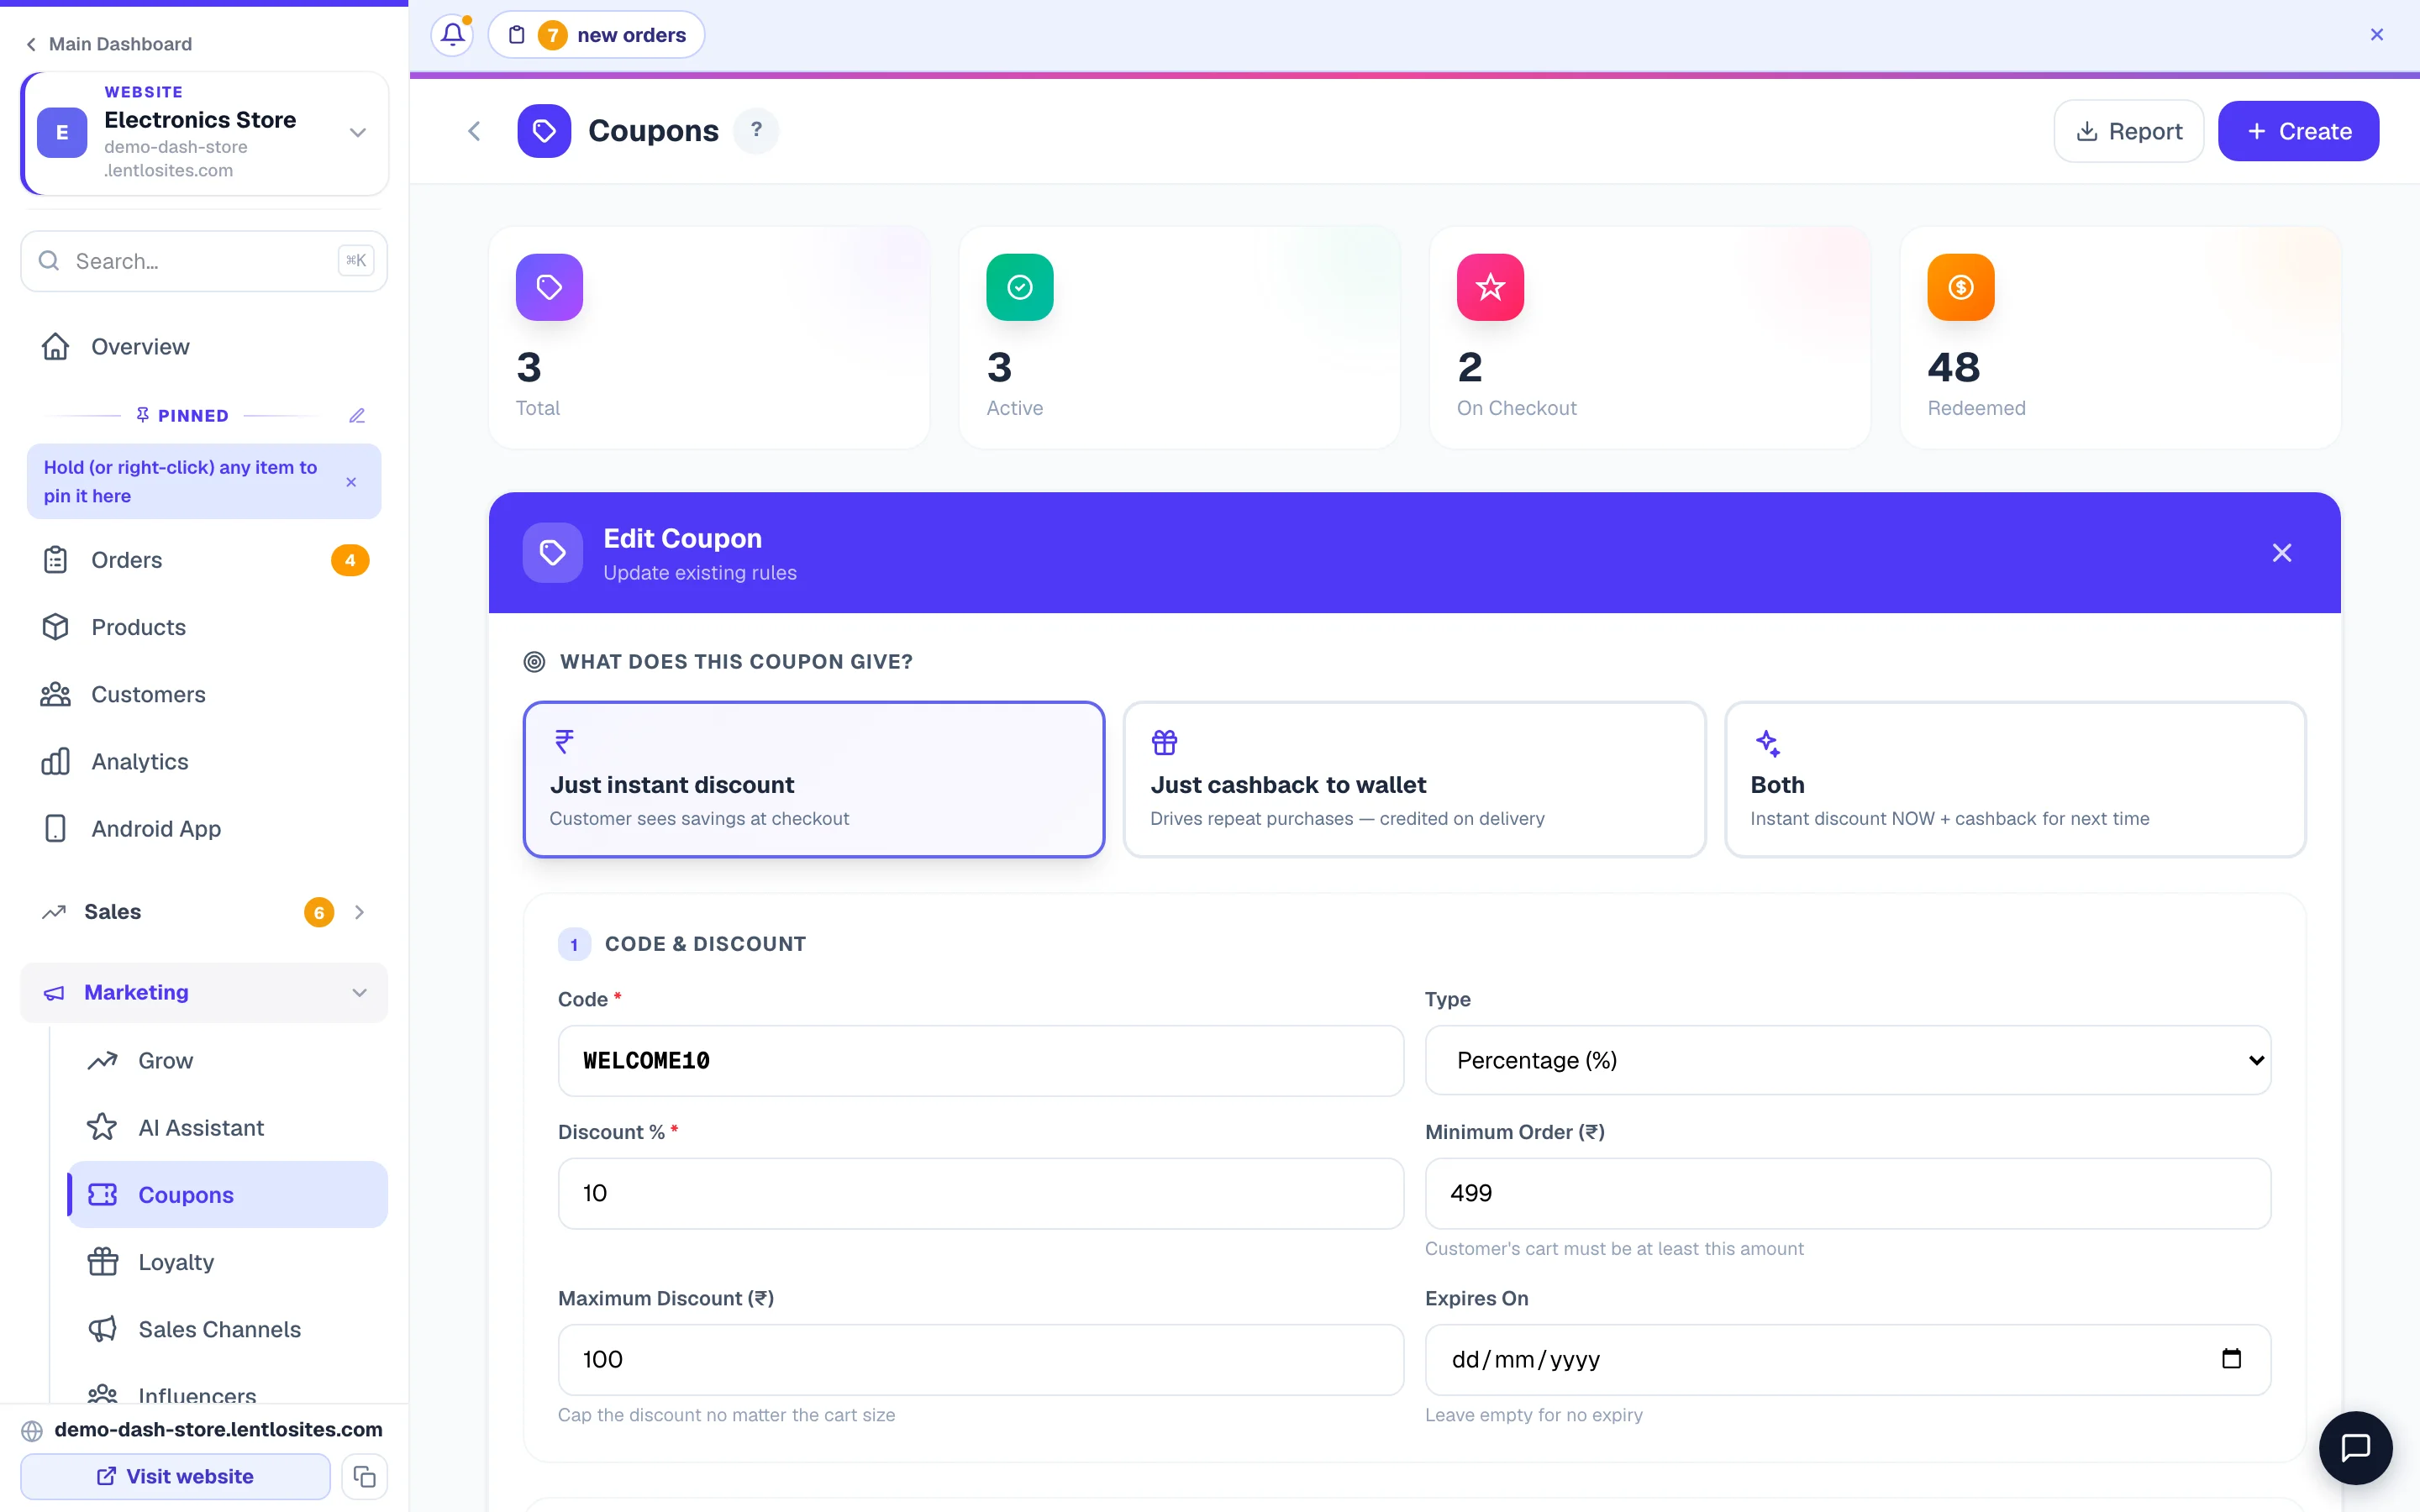Viewport: 2420px width, 1512px height.
Task: Open Grow under Marketing
Action: pyautogui.click(x=228, y=1060)
